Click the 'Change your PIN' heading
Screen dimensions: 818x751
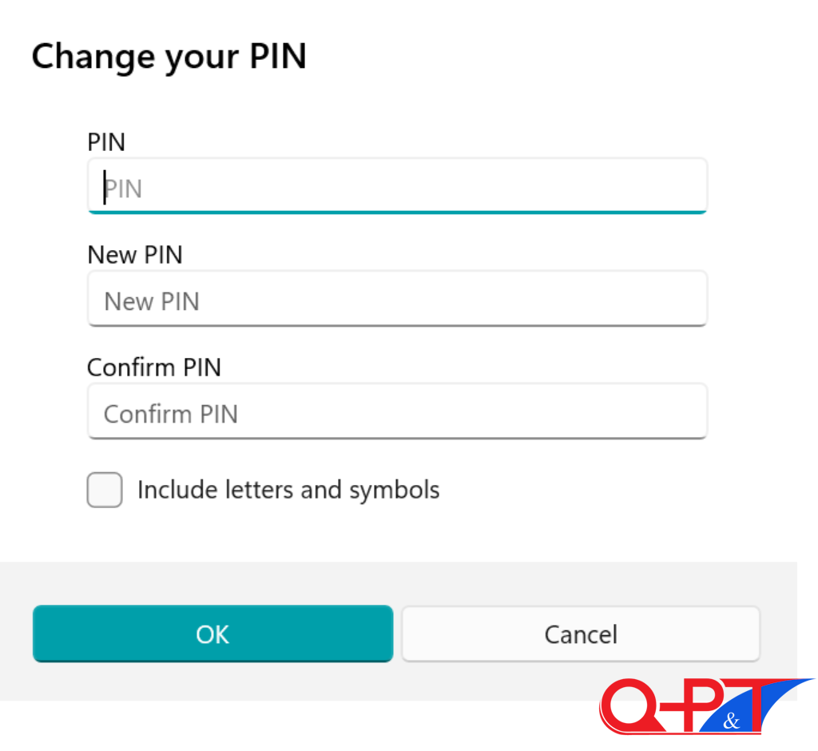(x=169, y=57)
